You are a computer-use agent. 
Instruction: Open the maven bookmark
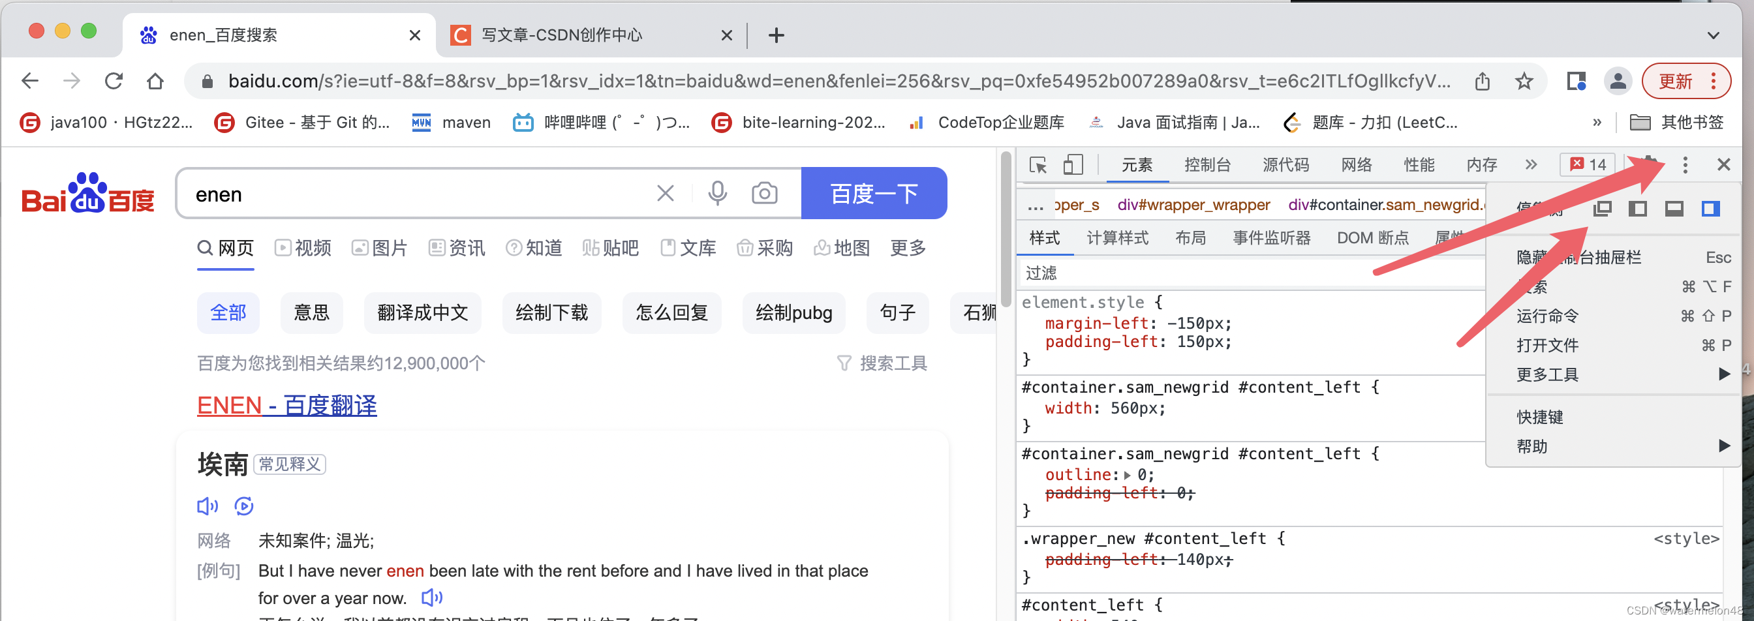(451, 122)
